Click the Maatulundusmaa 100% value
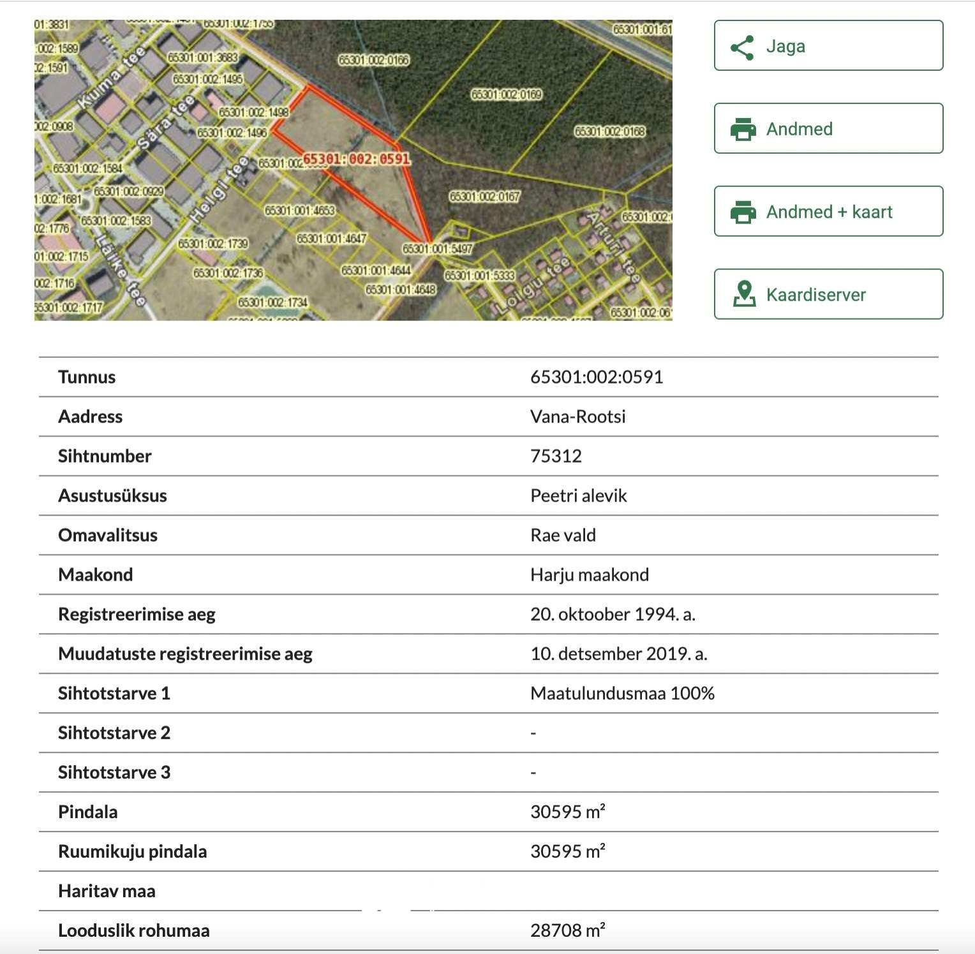 click(x=622, y=694)
